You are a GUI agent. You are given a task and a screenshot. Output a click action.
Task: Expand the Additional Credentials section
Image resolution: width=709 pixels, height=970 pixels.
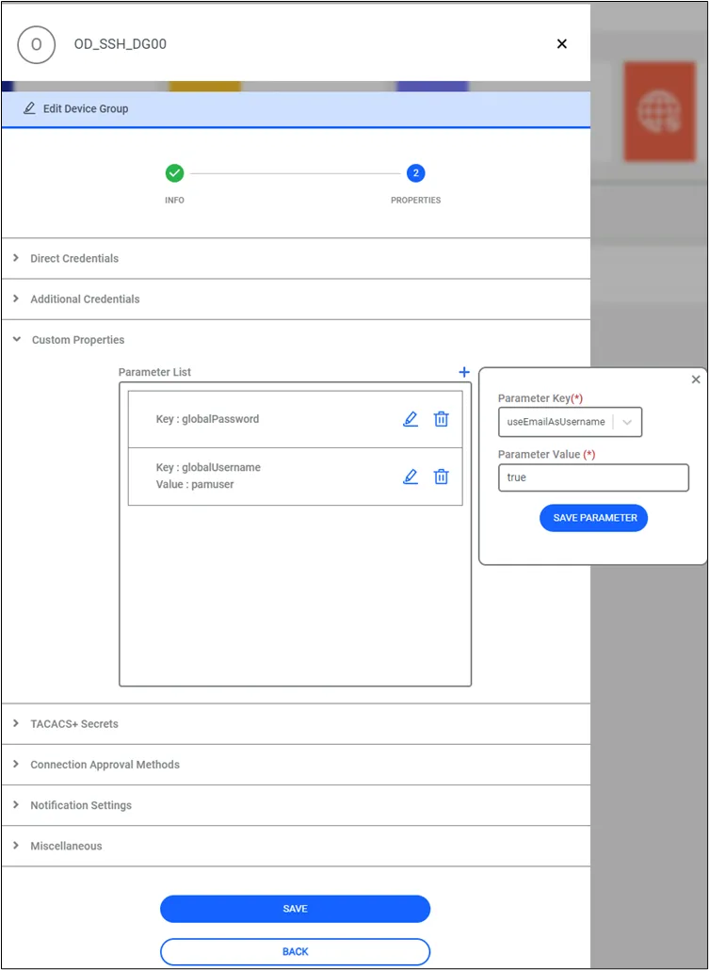pos(296,299)
